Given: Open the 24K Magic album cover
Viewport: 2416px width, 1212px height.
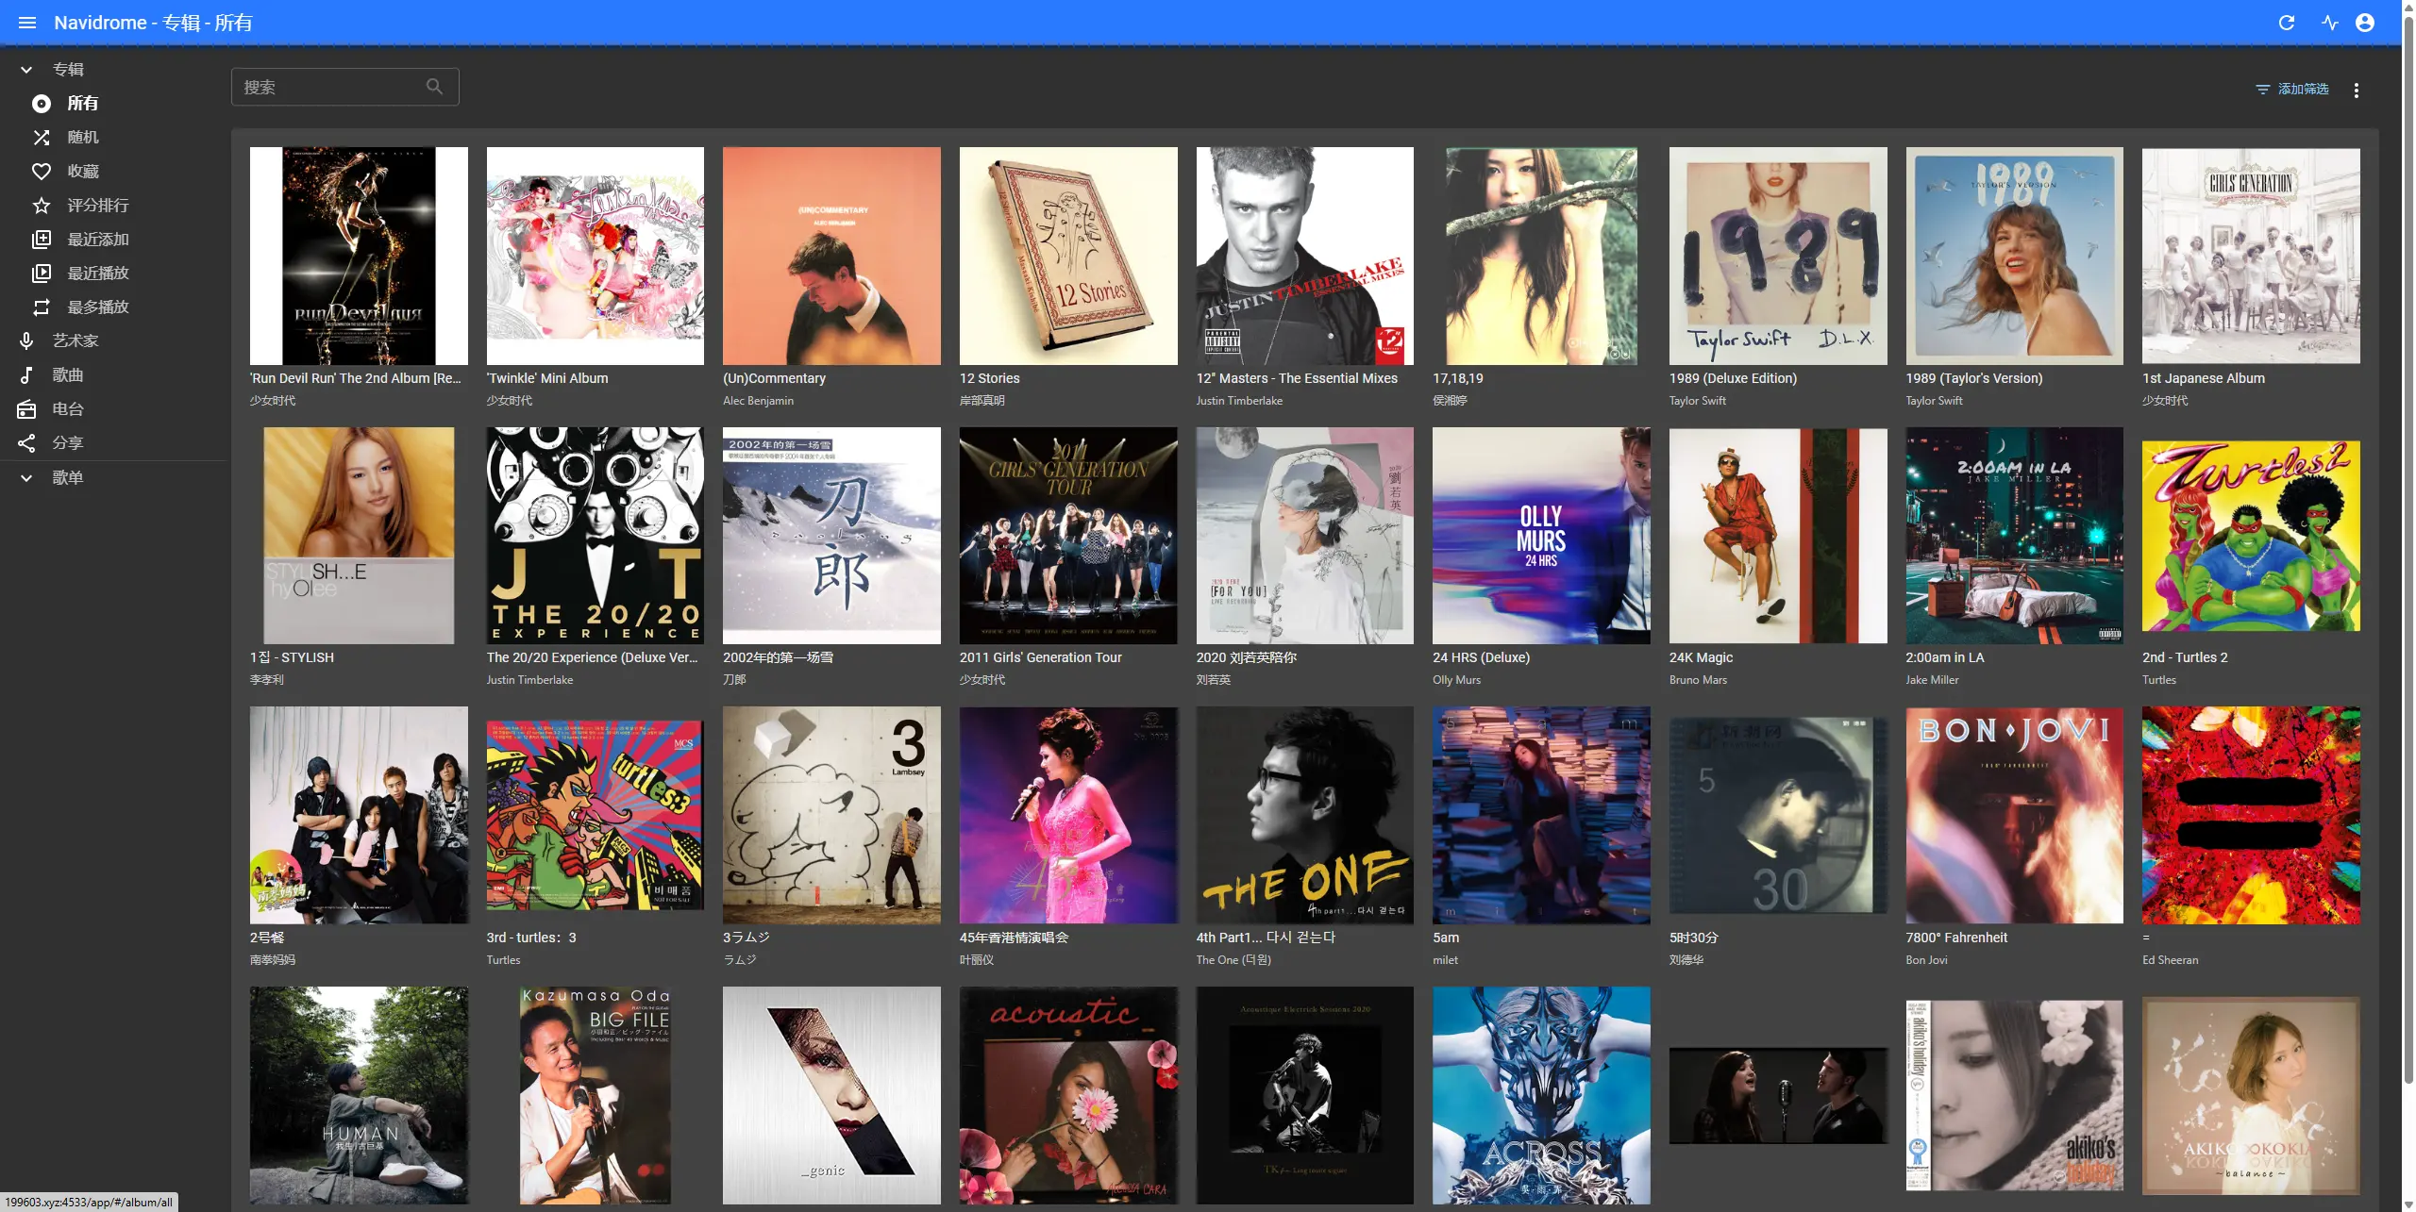Looking at the screenshot, I should (1777, 536).
